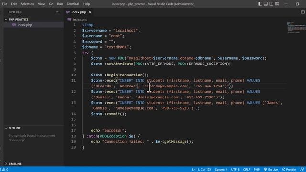Switch to index.php editor tab

(78, 12)
